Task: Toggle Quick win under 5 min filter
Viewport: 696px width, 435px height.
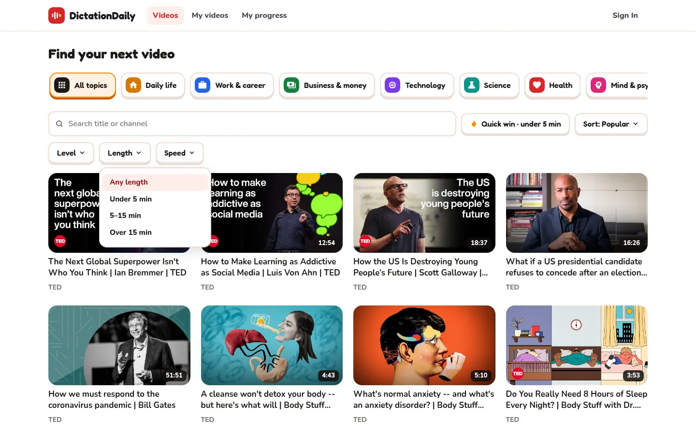Action: coord(515,124)
